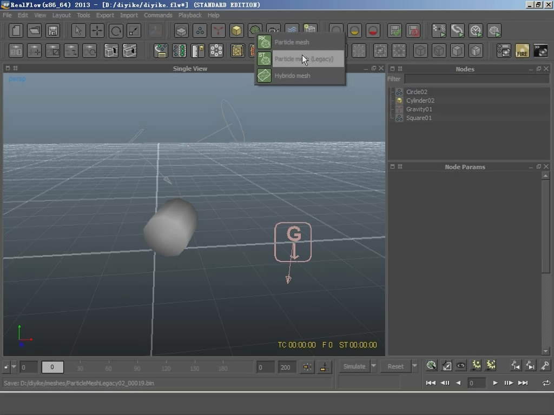The image size is (554, 415).
Task: Click the end frame field showing 200
Action: (x=287, y=367)
